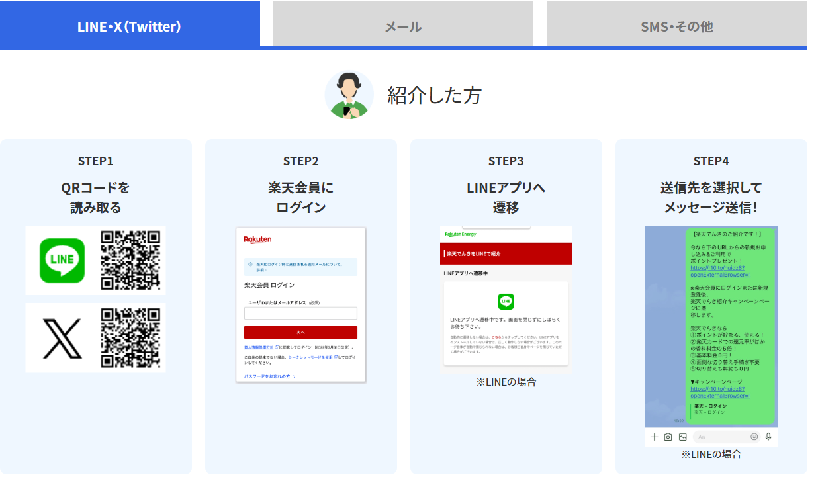
Task: Click the 紹介した方 heading text
Action: pos(434,95)
